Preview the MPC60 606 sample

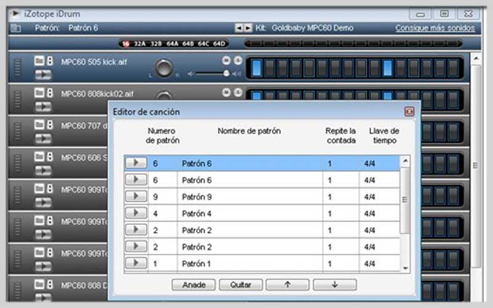point(43,171)
